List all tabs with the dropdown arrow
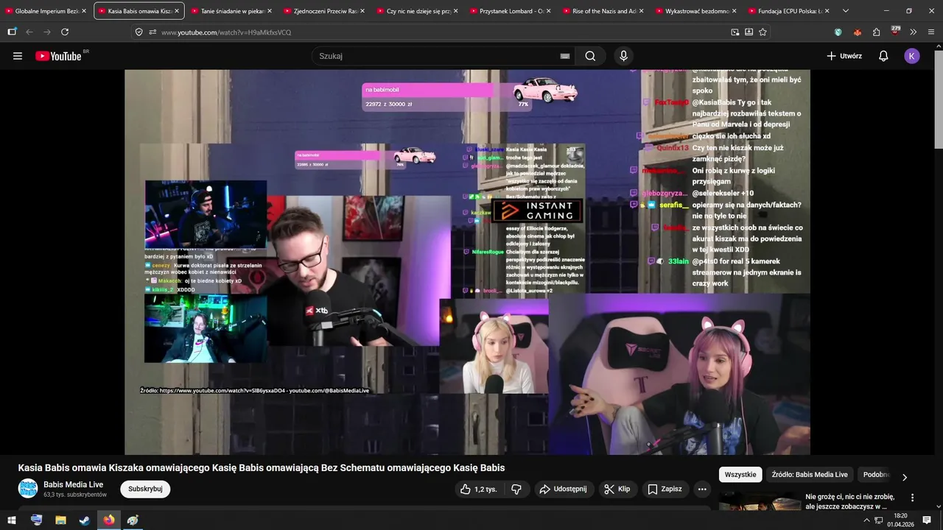The width and height of the screenshot is (943, 530). coord(845,11)
